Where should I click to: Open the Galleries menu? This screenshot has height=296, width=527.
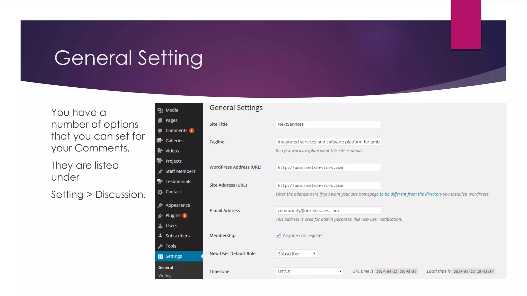[179, 141]
